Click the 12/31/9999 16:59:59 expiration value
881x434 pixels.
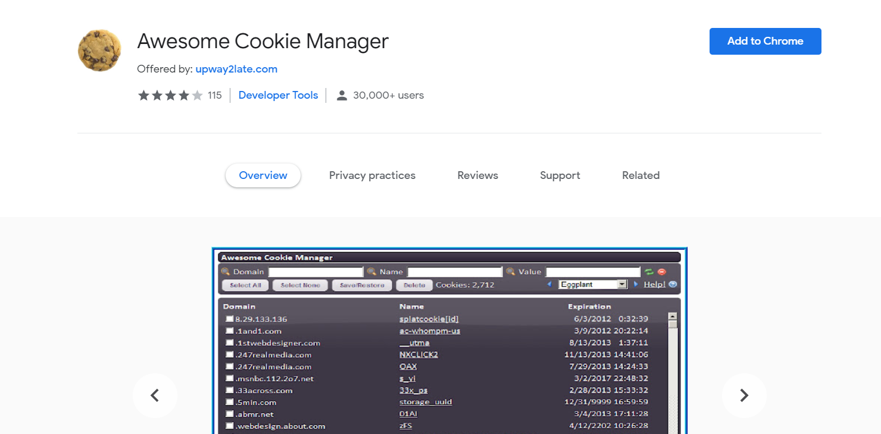(607, 402)
